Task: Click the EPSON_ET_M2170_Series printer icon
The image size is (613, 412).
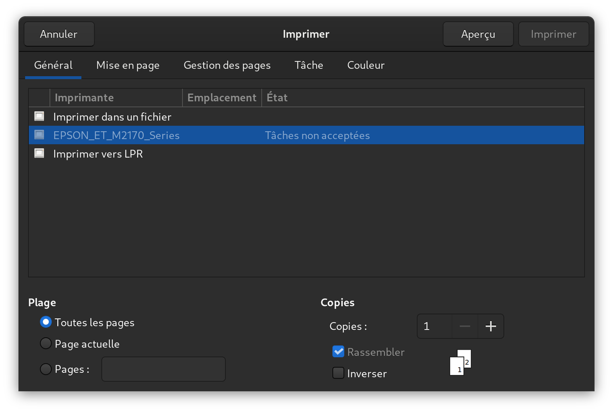Action: (39, 135)
